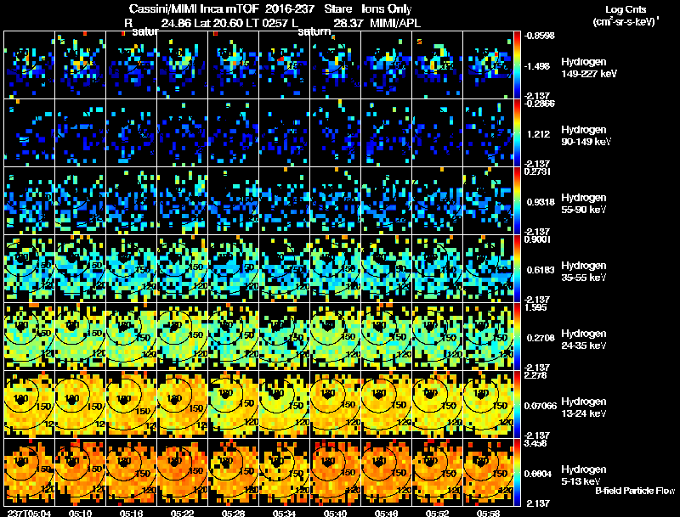Select the 13-24 keV image at 05:40
Screen dimensions: 680x517
[335, 405]
